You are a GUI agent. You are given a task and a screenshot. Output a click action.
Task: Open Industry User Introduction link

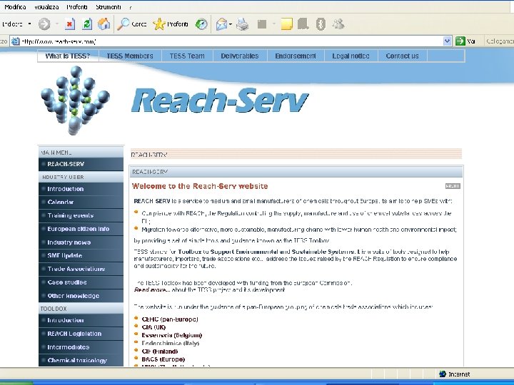81,189
